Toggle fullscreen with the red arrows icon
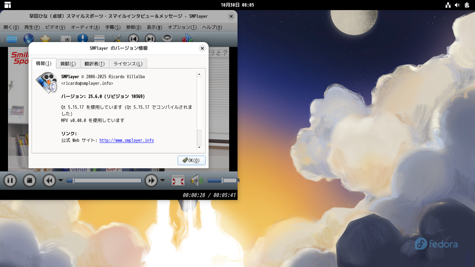This screenshot has width=475, height=267. coord(178,180)
